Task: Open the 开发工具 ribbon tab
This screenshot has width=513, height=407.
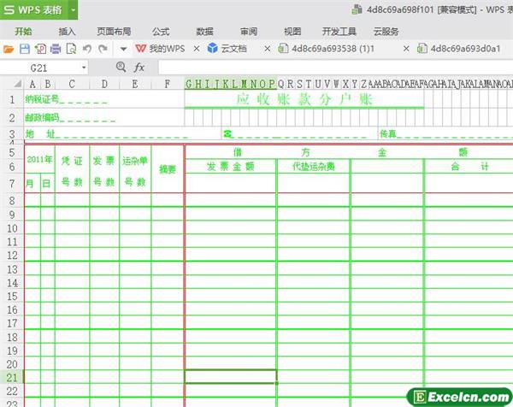Action: click(339, 32)
